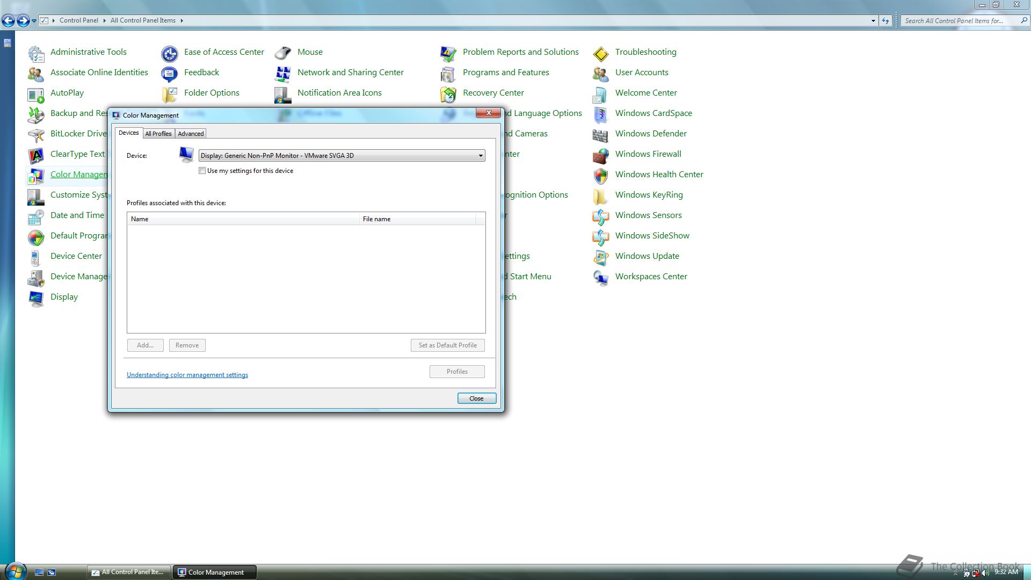Screen dimensions: 1031x580
Task: Sort profiles by File name column header
Action: (417, 219)
